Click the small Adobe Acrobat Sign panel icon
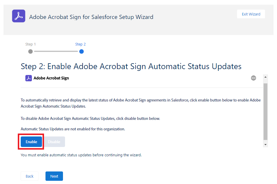This screenshot has width=277, height=184. pyautogui.click(x=29, y=78)
